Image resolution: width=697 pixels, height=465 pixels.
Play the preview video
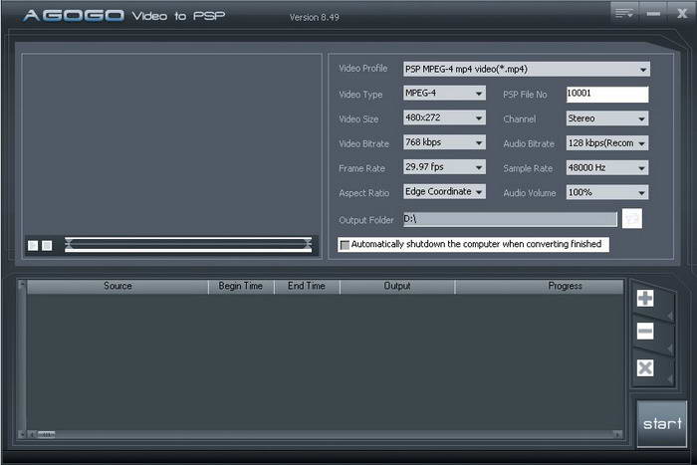tap(33, 245)
